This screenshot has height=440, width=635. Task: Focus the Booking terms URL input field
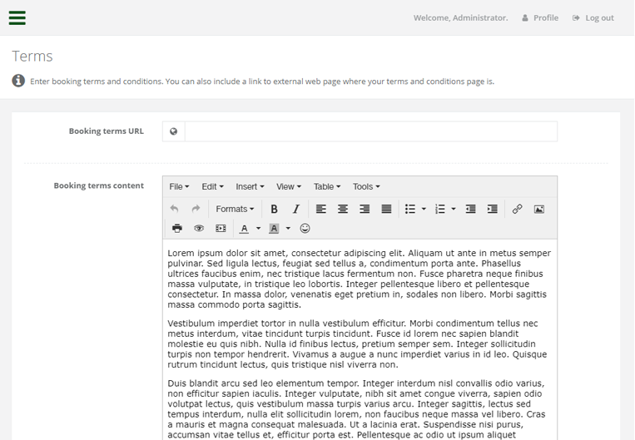click(371, 131)
